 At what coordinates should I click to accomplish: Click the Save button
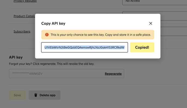tap(17, 95)
